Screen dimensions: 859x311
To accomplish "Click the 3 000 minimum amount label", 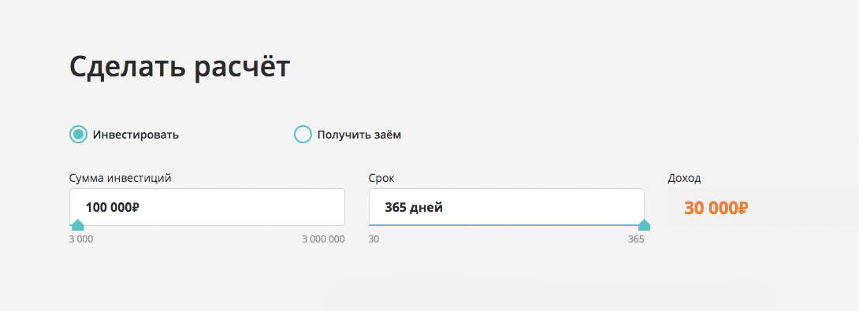I will [81, 239].
